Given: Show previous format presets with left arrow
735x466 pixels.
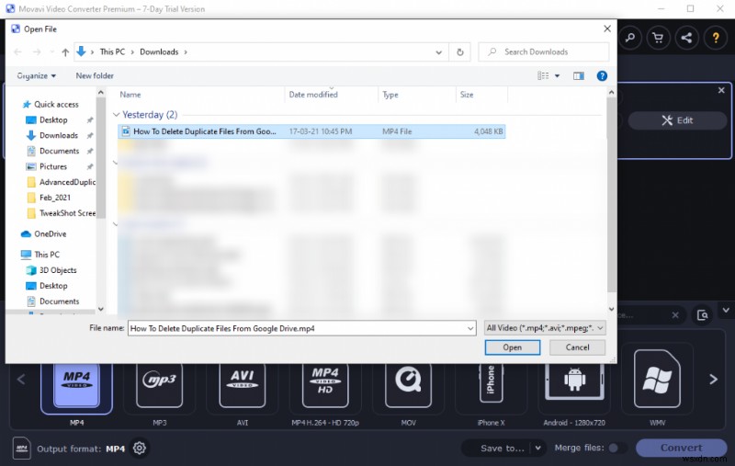Looking at the screenshot, I should 21,380.
